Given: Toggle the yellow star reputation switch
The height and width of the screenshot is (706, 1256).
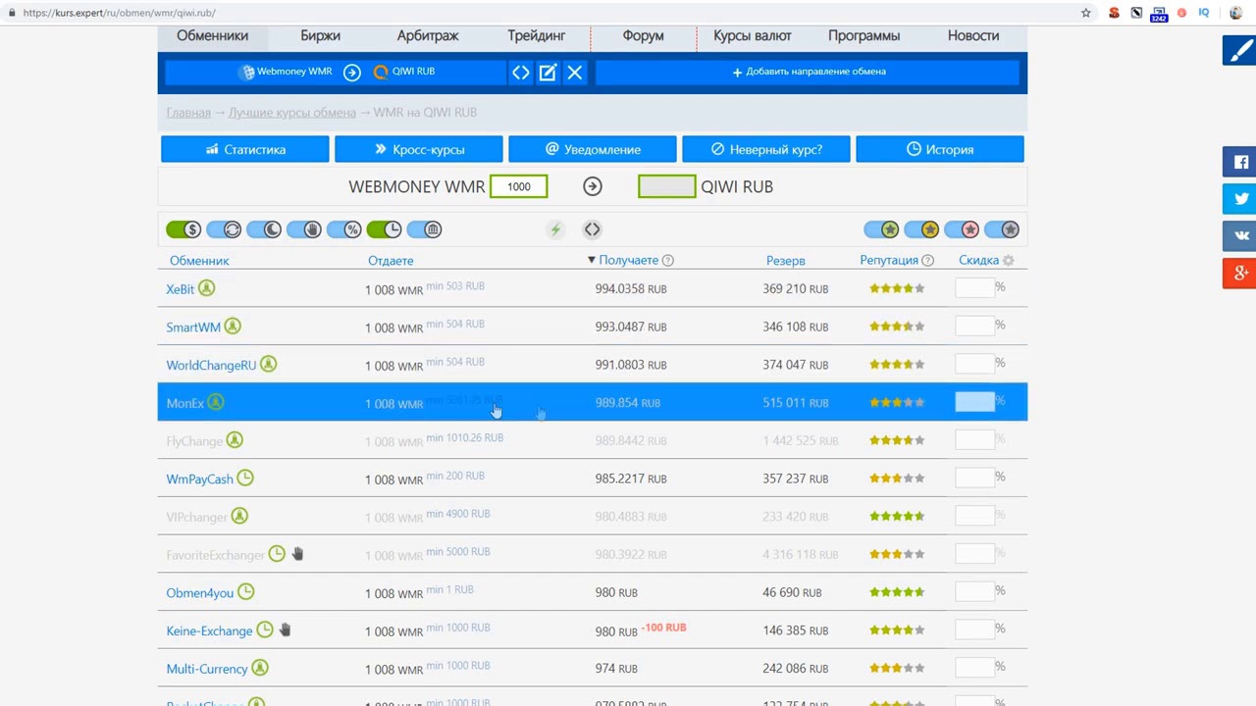Looking at the screenshot, I should click(921, 229).
